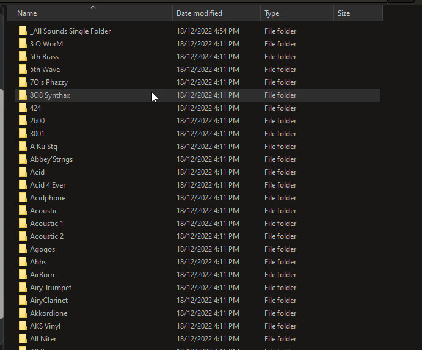Screen dimensions: 422x350
Task: Select the 5th Brass folder icon
Action: tap(23, 57)
